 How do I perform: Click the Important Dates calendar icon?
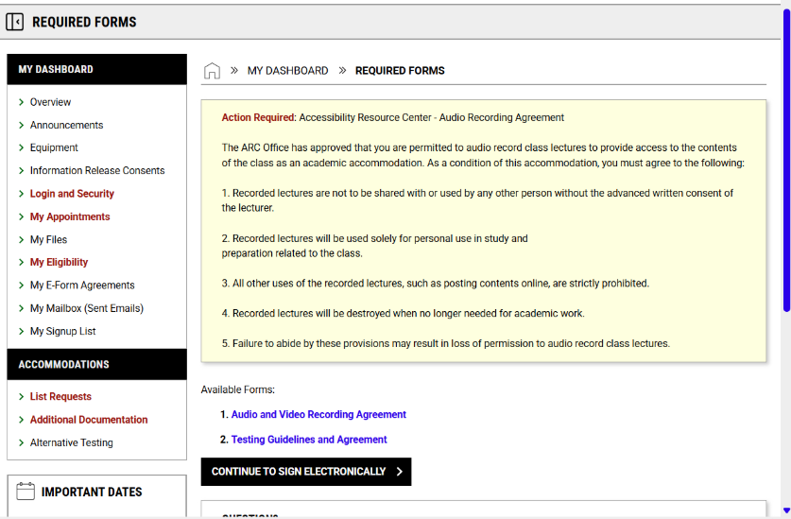pyautogui.click(x=26, y=492)
